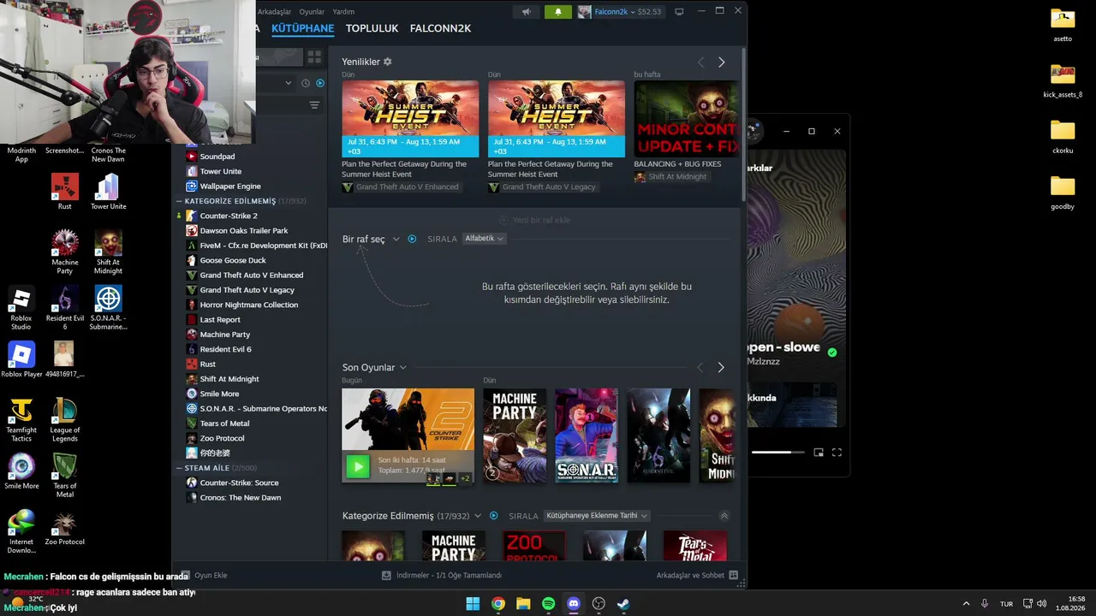Select Counter-Strike 2 in library list

point(229,216)
